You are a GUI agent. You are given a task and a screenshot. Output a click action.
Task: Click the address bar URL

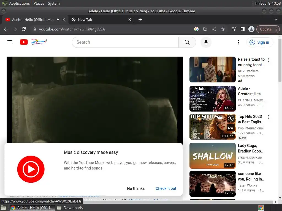(72, 29)
